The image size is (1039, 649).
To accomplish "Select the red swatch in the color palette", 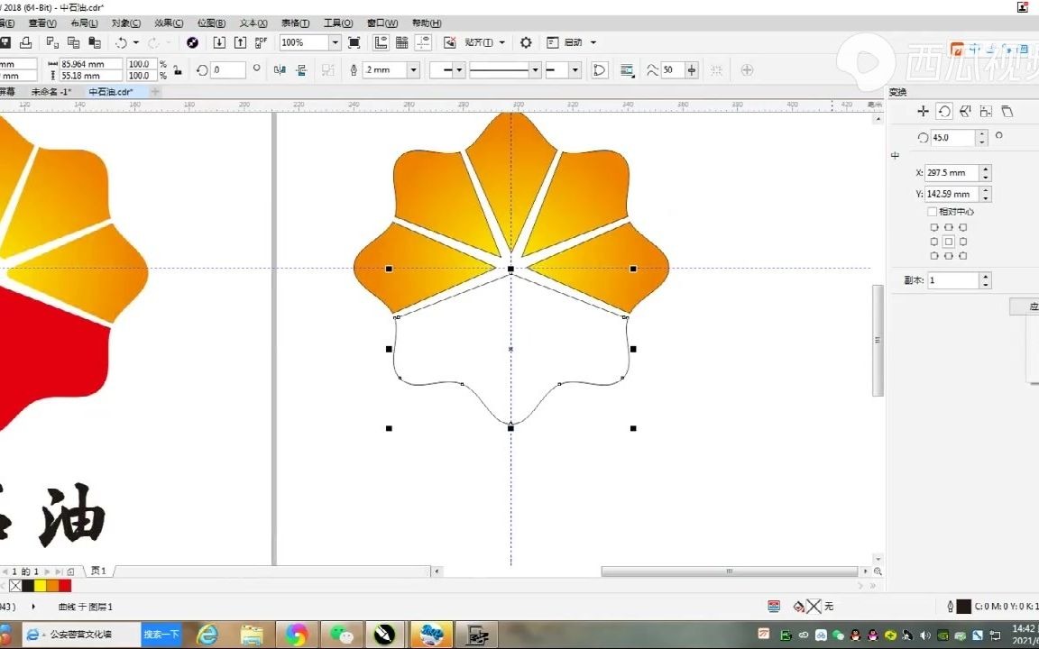I will (65, 586).
